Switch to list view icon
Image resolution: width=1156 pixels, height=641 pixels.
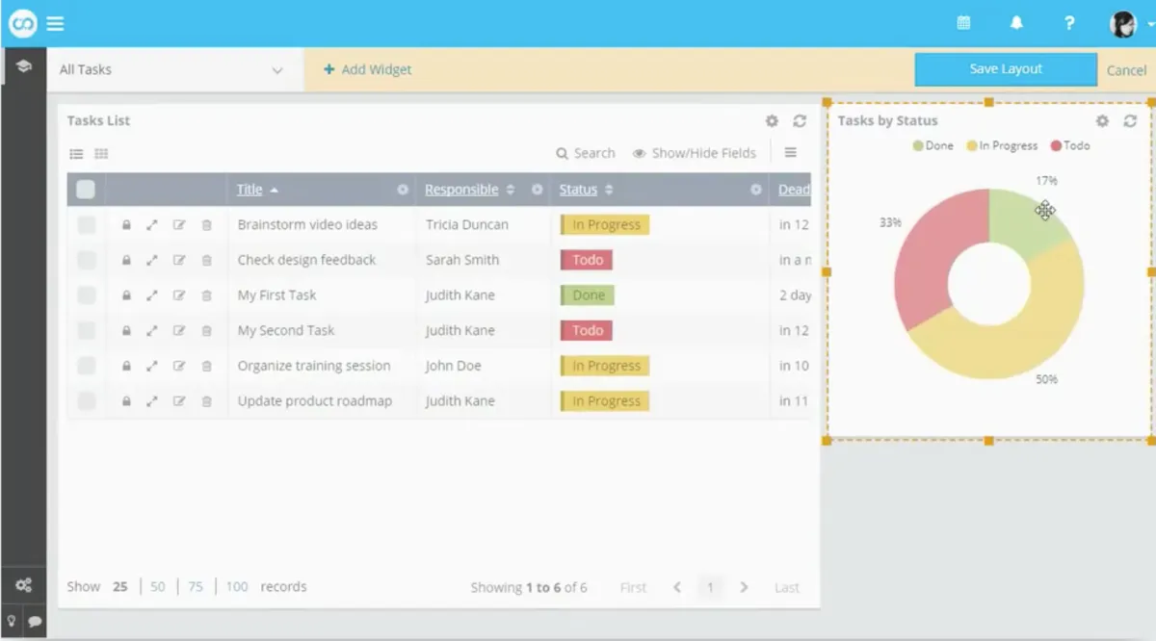point(76,153)
